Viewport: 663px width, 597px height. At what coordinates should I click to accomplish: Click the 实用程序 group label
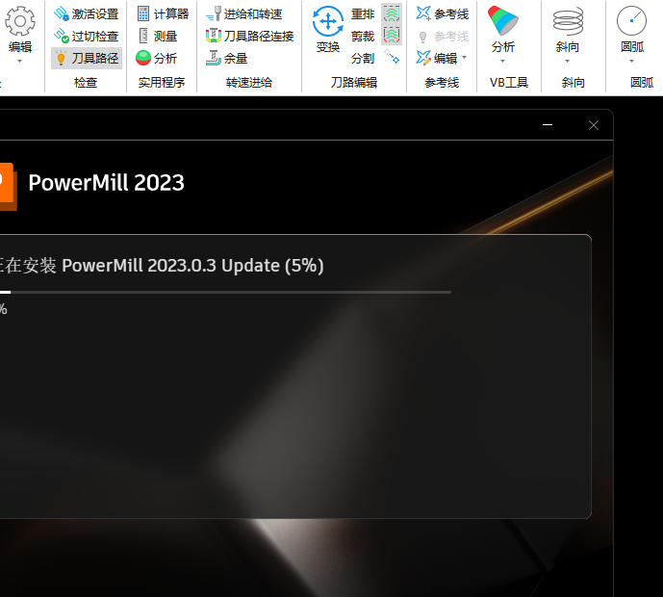[x=162, y=83]
